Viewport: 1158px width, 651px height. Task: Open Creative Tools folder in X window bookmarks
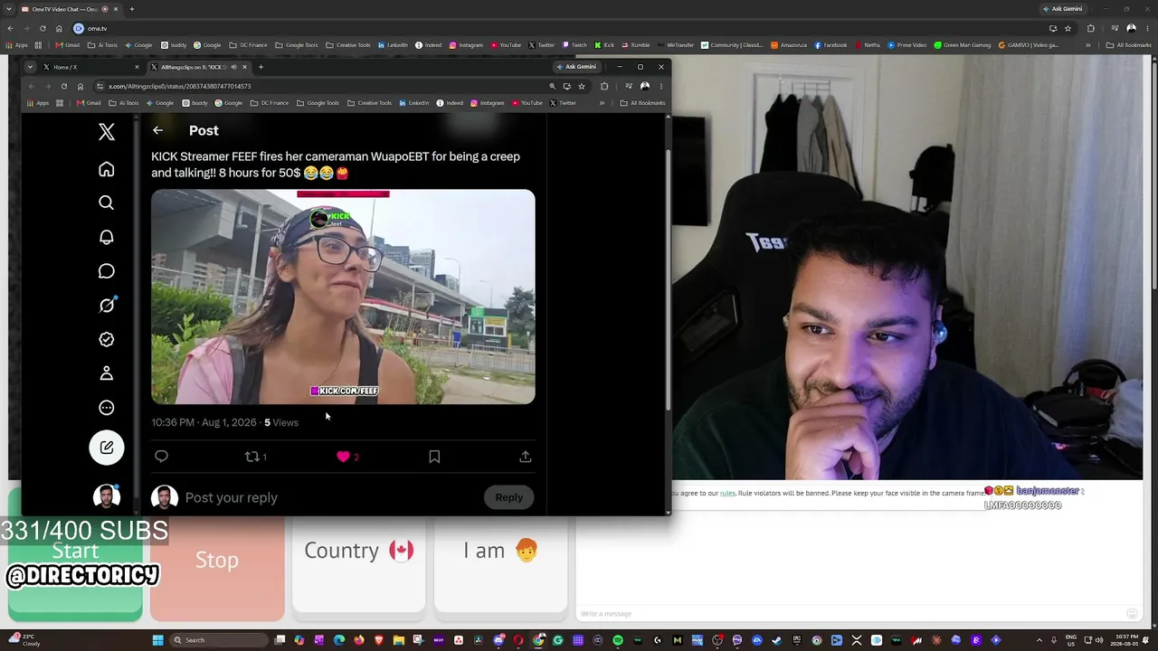pyautogui.click(x=372, y=103)
